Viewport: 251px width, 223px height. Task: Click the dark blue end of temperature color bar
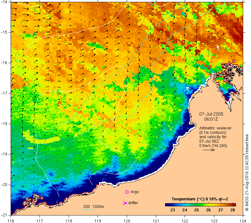[167, 205]
